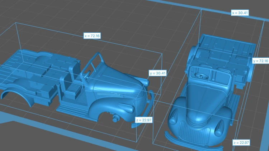The image size is (269, 151).
Task: Click the right truck's x = 30.41 label
Action: coord(240,13)
